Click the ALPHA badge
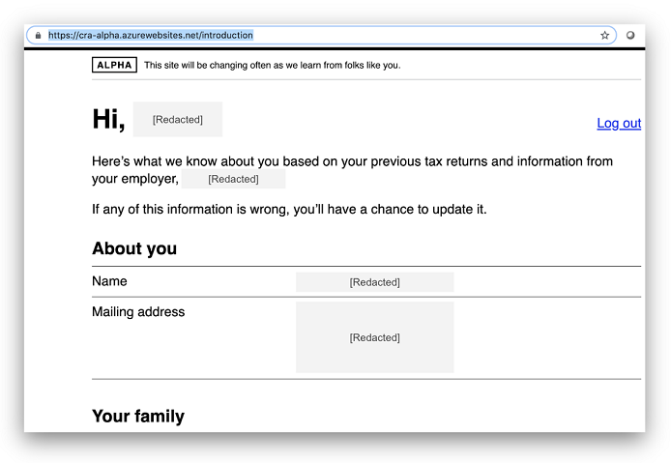Screen dimensions: 671x463 click(x=114, y=65)
